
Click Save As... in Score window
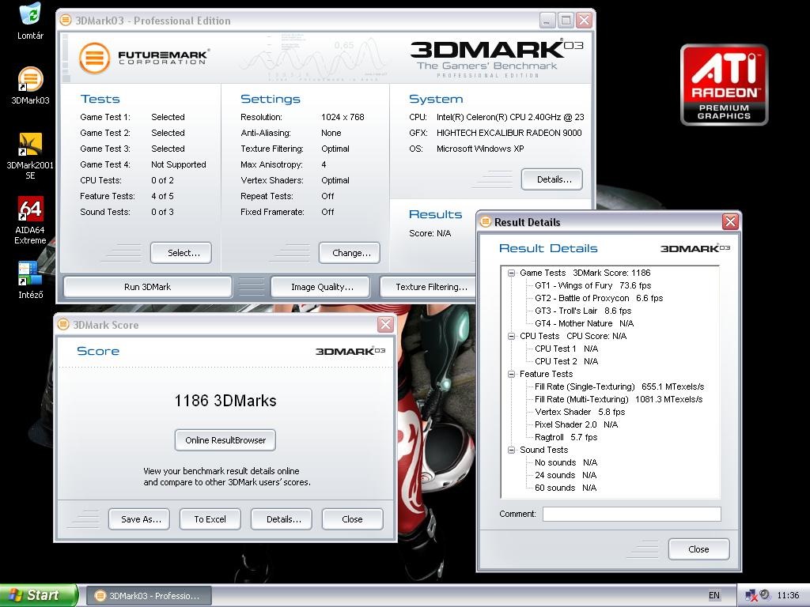139,519
